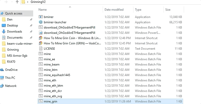This screenshot has width=201, height=104.
Task: Sort by the Name column header
Action: [43, 10]
